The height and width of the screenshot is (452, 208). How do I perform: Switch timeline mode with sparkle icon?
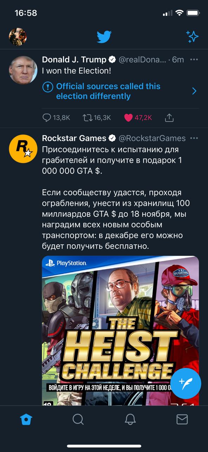point(193,36)
